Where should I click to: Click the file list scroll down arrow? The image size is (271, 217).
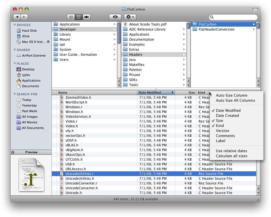click(258, 193)
